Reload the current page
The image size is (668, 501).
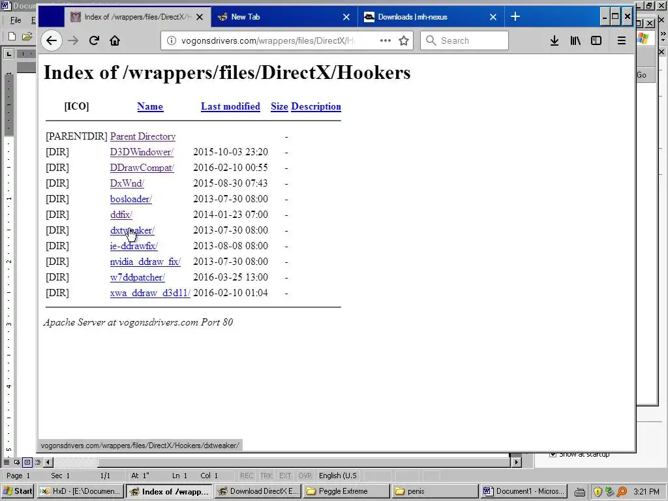94,41
